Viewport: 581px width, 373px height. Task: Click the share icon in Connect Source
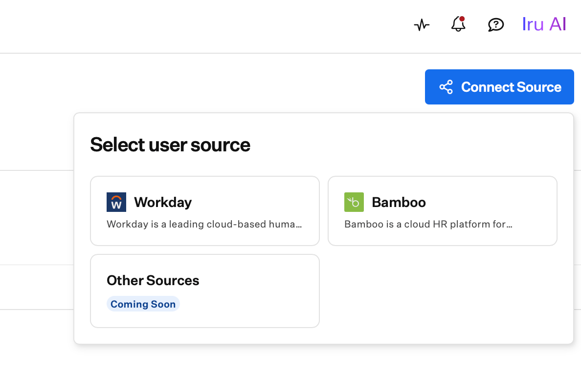[446, 87]
